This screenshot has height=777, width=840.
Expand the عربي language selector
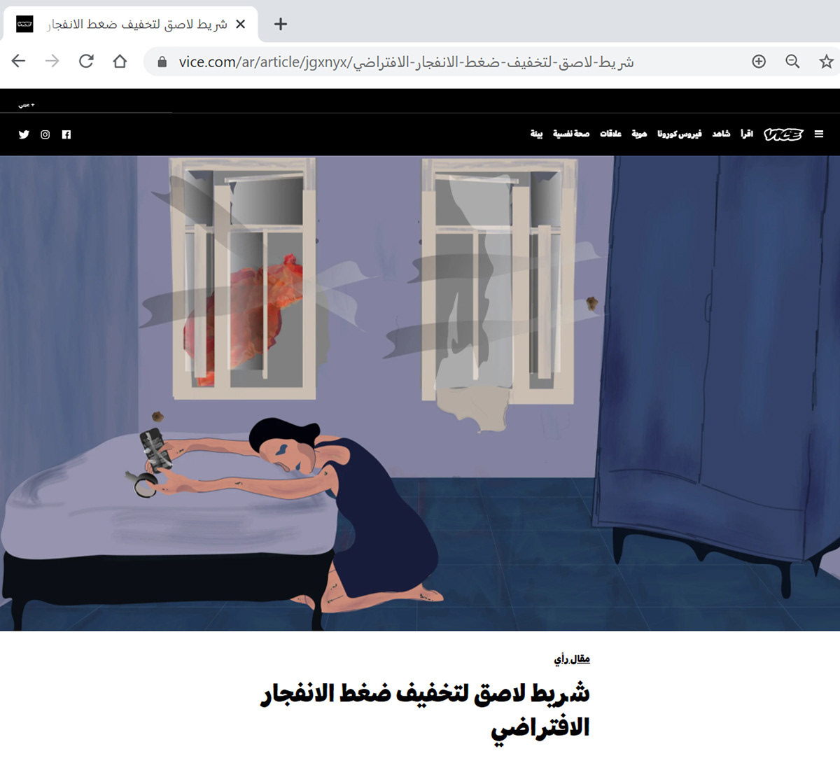pyautogui.click(x=26, y=104)
